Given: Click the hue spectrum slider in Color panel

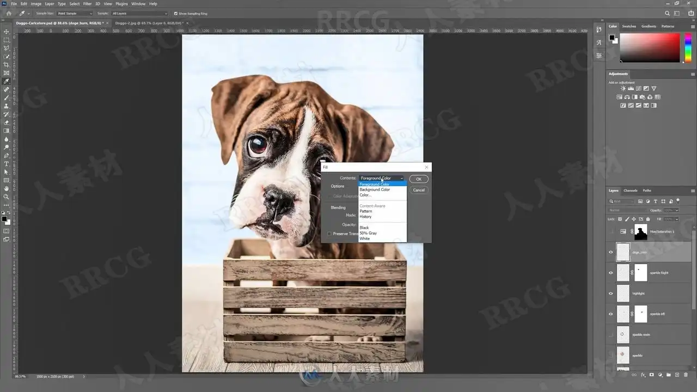Looking at the screenshot, I should click(x=688, y=47).
